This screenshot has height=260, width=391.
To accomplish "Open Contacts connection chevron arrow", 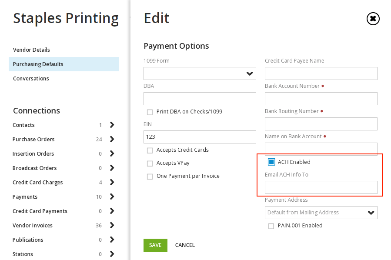I will pos(112,125).
